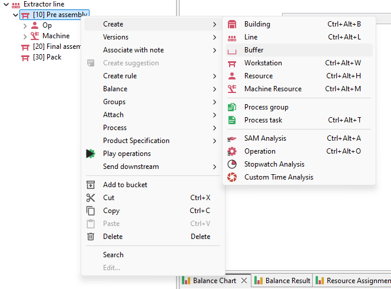The width and height of the screenshot is (391, 289).
Task: Click the Building icon in Create submenu
Action: click(x=232, y=24)
